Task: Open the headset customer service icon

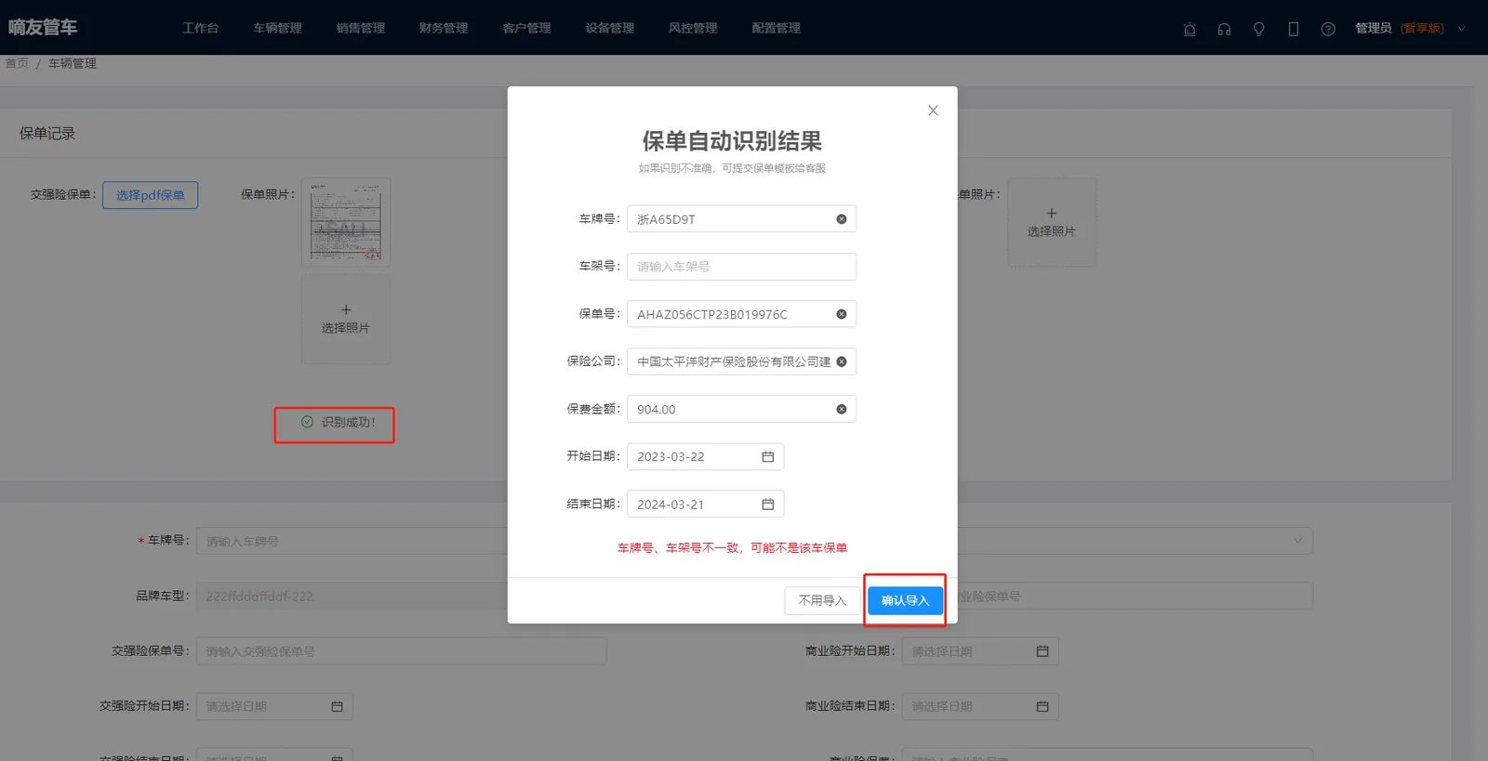Action: [1224, 29]
